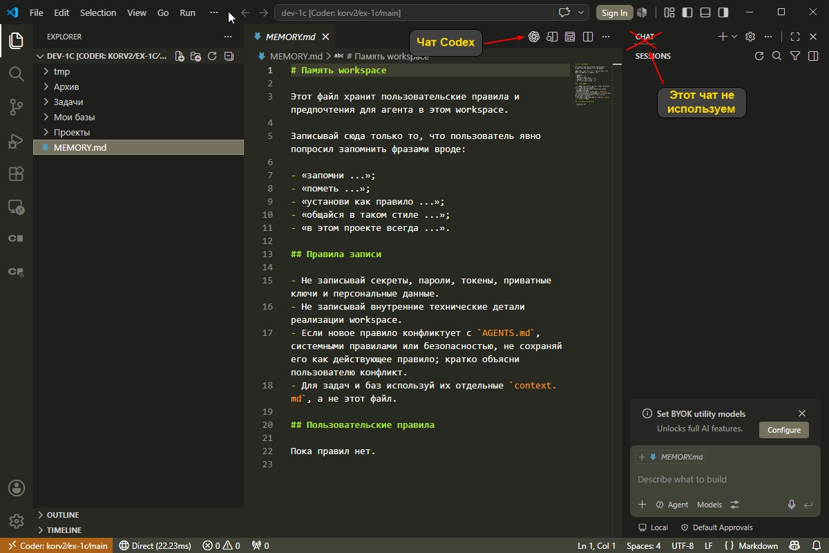Open the Edit menu
Screen dimensions: 829x553
(61, 12)
